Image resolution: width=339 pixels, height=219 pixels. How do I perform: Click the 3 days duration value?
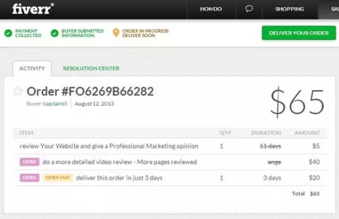(x=272, y=178)
